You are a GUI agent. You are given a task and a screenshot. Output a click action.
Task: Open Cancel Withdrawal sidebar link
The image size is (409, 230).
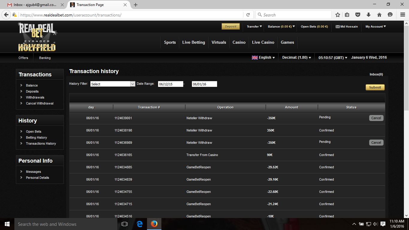pos(40,103)
